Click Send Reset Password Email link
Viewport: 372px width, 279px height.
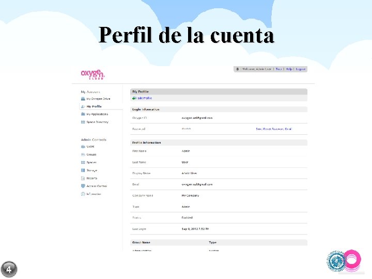tap(274, 129)
